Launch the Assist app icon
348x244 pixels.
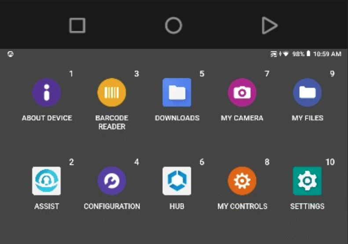(x=47, y=181)
